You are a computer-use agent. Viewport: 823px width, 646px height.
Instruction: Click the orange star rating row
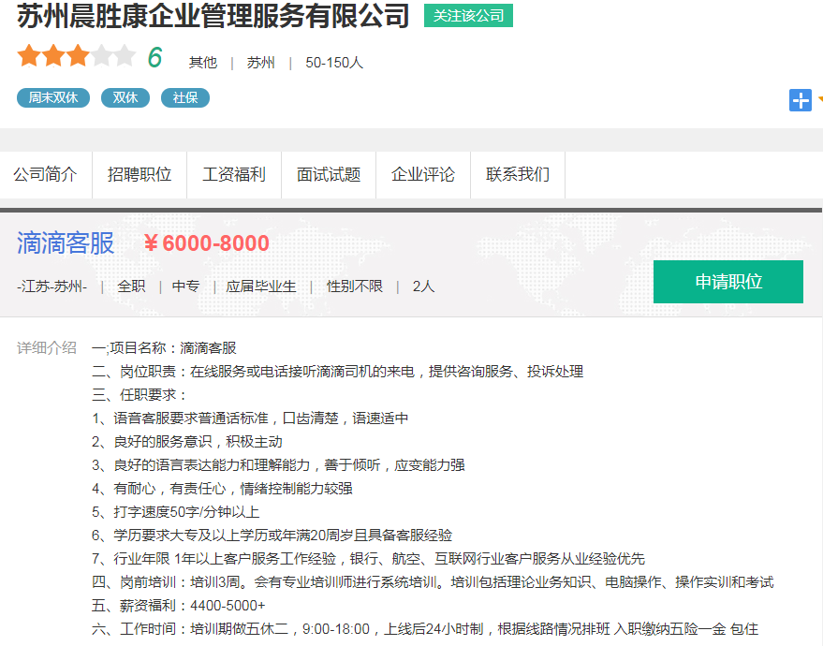pyautogui.click(x=76, y=56)
